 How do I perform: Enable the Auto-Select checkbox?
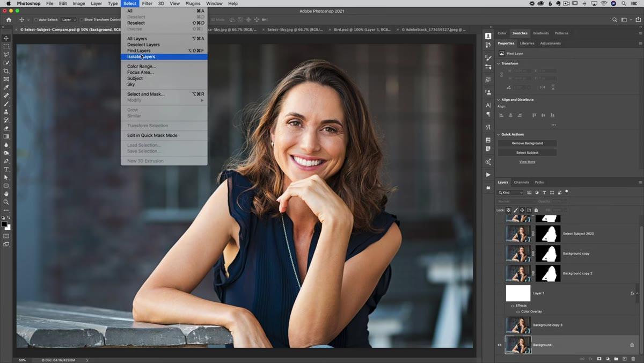(36, 20)
